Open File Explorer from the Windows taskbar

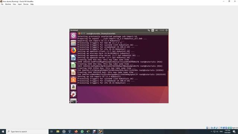click(x=58, y=131)
